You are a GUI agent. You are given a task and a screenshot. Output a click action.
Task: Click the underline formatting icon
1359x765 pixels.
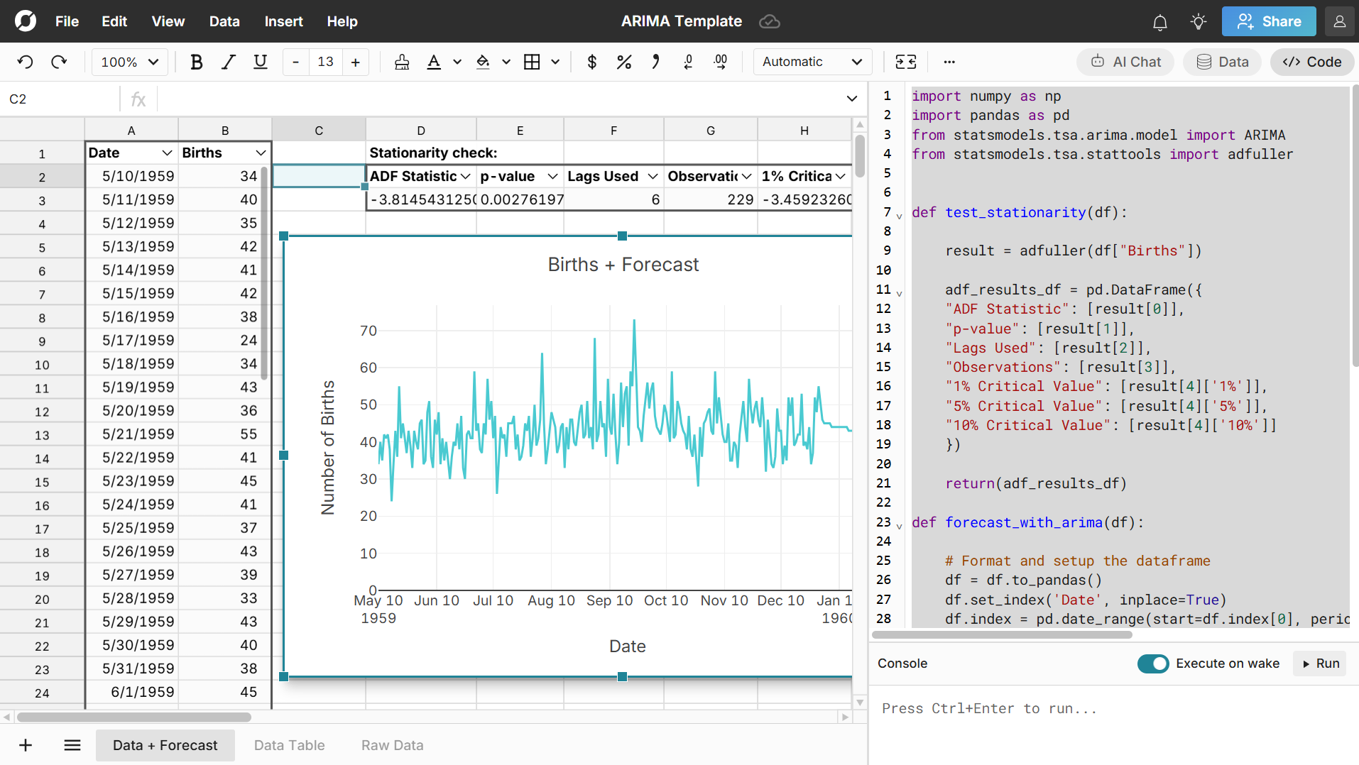click(x=260, y=62)
